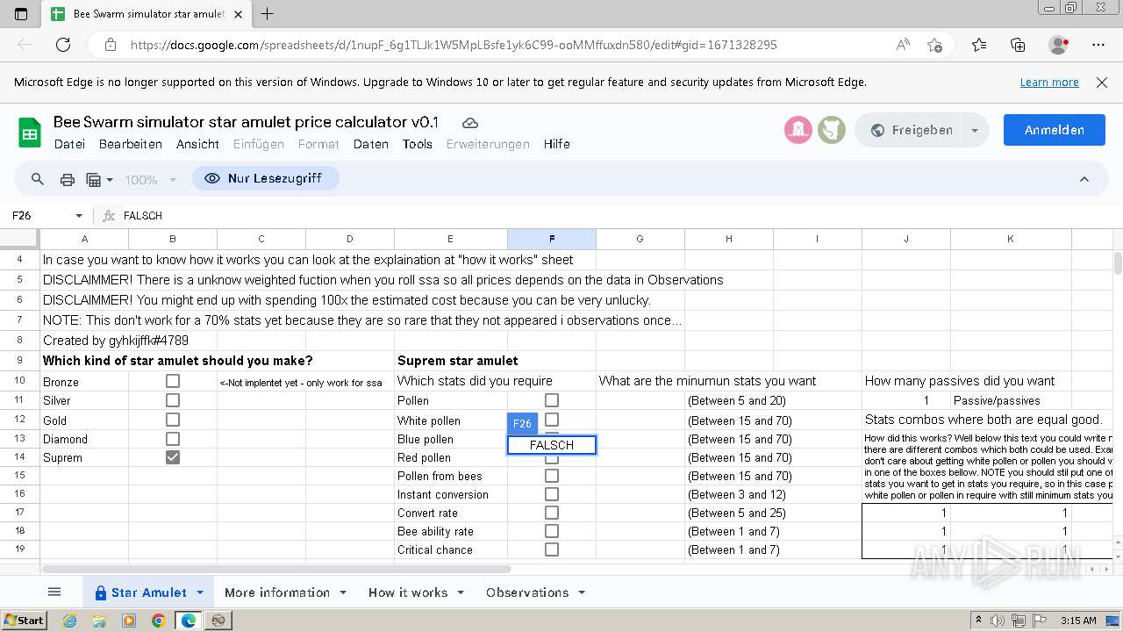Click the cloud document status icon

click(470, 123)
